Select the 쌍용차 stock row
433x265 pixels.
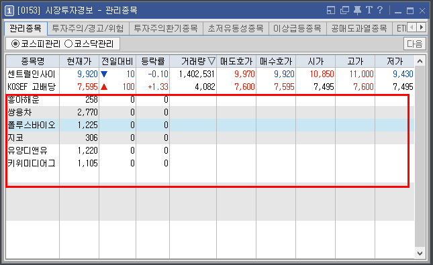click(x=210, y=112)
